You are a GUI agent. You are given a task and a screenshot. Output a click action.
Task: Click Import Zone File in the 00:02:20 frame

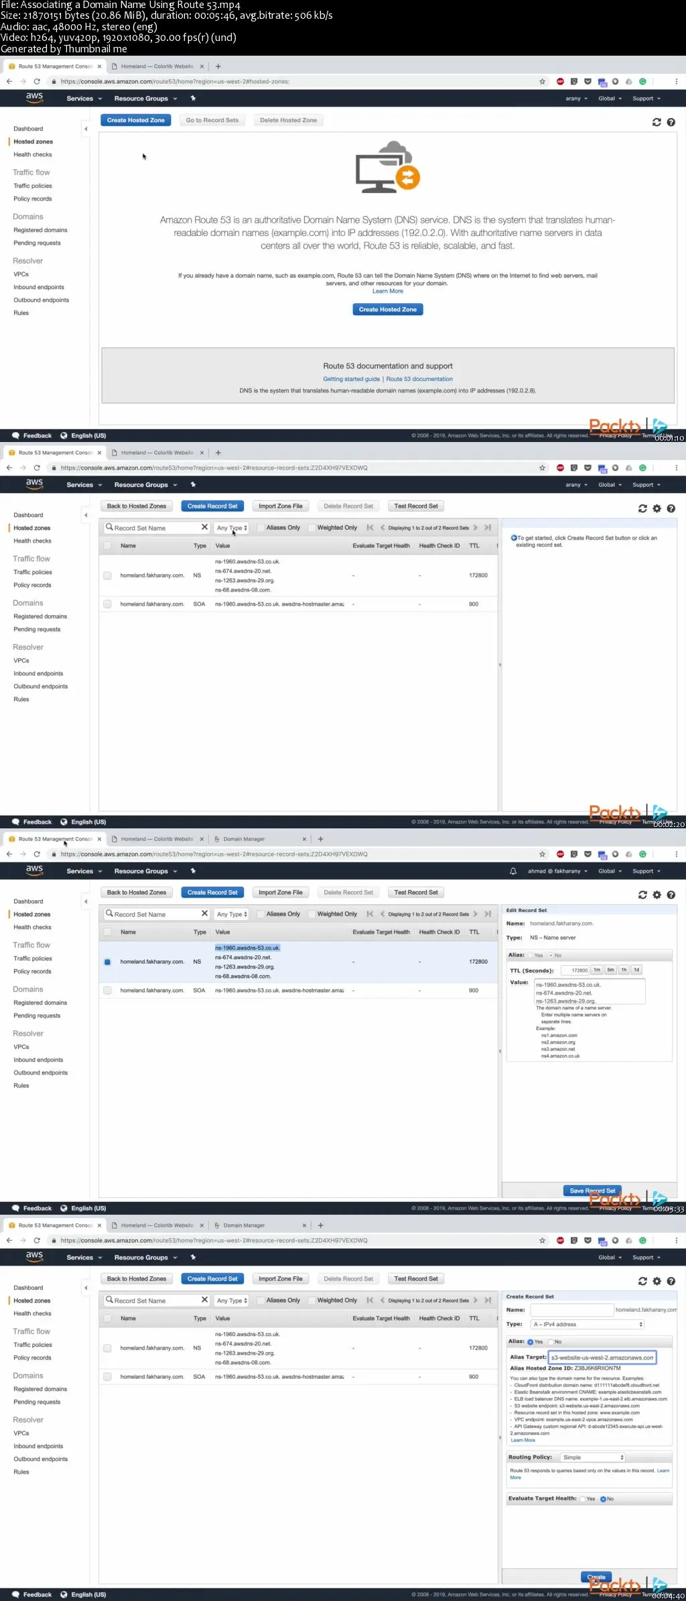point(281,506)
